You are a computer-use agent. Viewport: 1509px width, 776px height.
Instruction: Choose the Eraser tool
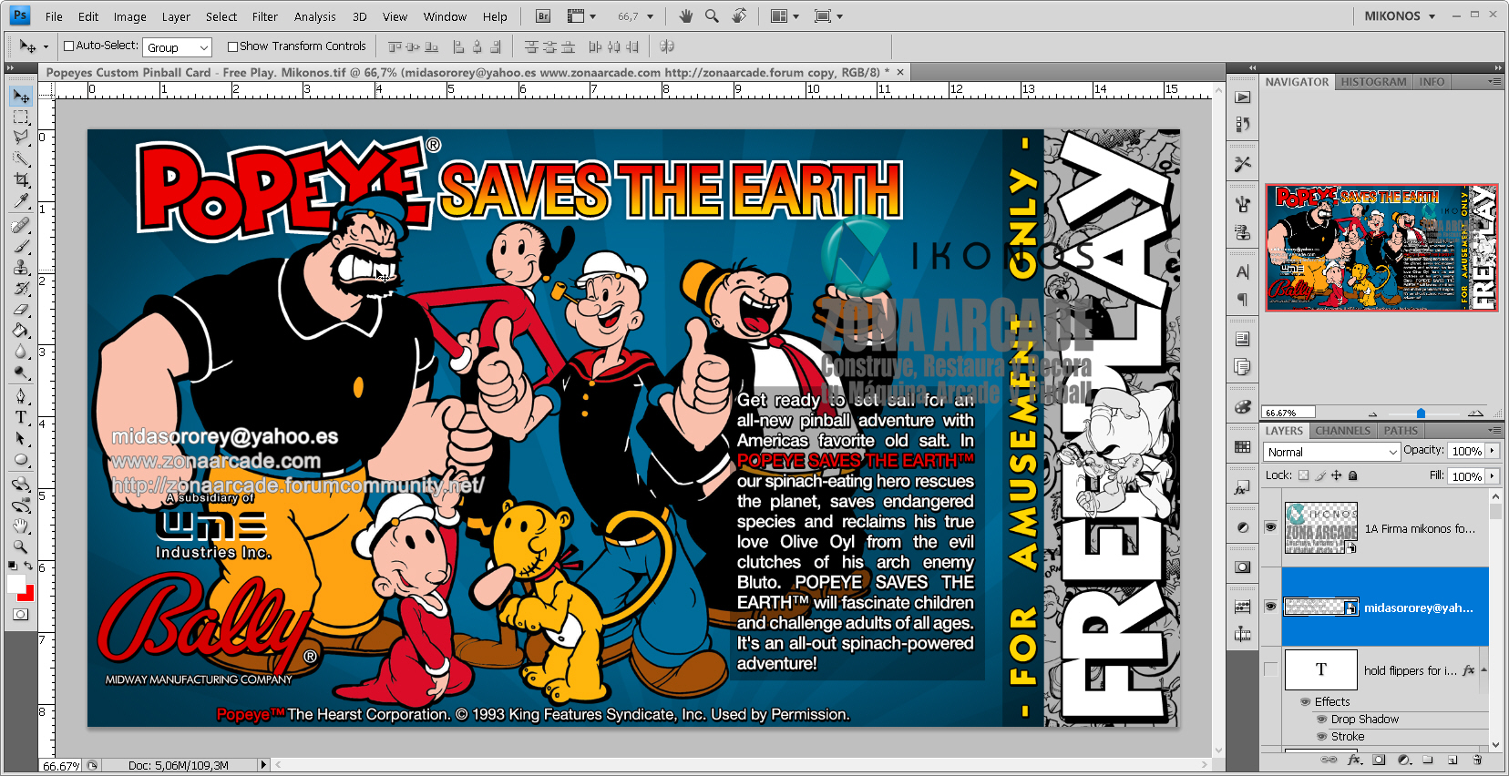coord(21,311)
